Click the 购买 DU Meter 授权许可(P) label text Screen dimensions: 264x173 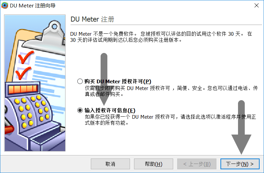[118, 81]
